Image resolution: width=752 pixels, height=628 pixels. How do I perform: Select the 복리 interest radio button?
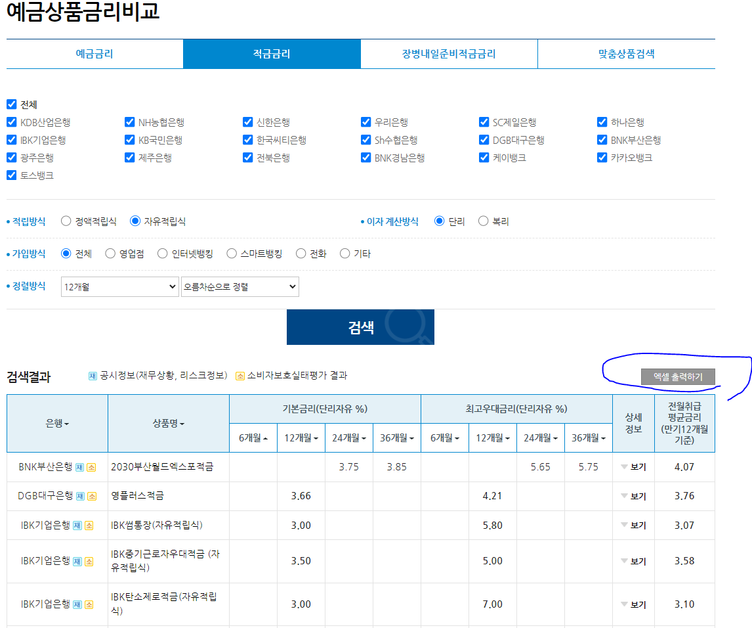[x=484, y=221]
